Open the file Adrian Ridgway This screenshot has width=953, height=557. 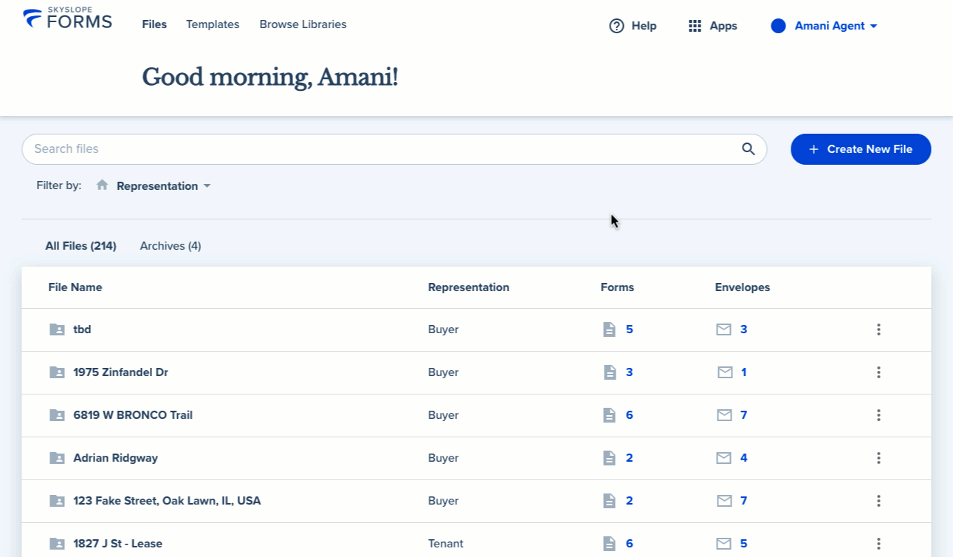tap(116, 458)
